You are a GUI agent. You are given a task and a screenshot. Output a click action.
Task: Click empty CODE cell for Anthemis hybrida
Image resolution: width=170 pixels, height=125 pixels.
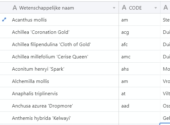pos(140,118)
